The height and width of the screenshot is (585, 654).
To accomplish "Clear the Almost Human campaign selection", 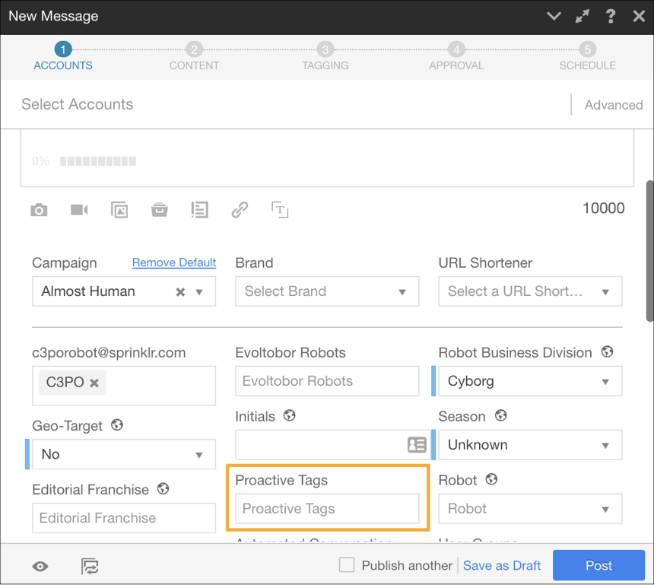I will point(180,291).
